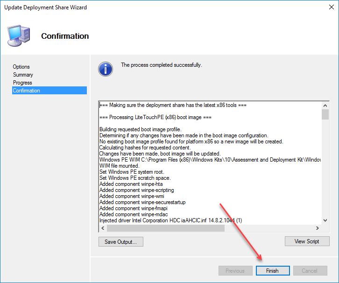Close the Update Deployment Share Wizard window
This screenshot has height=283, width=339.
(328, 7)
